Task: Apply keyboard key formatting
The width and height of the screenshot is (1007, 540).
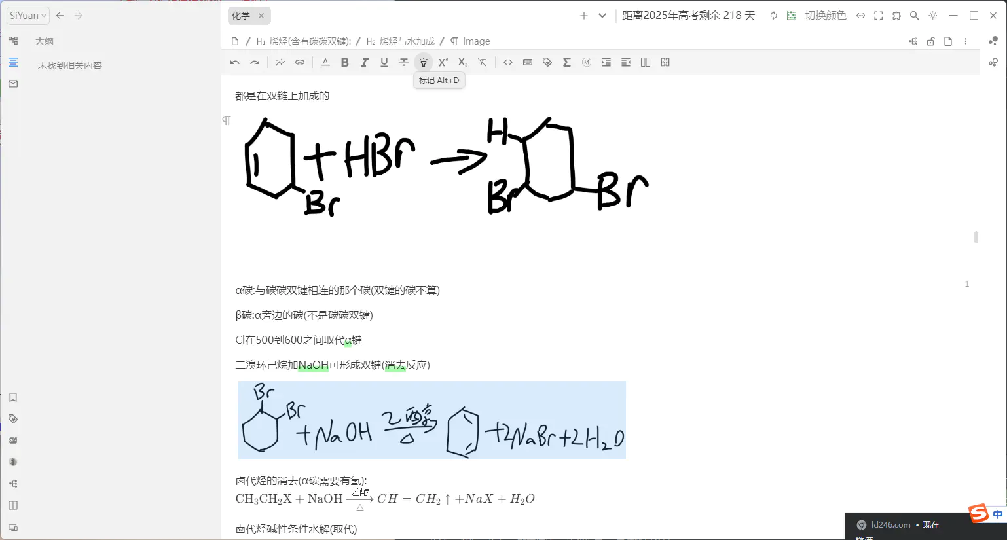Action: (528, 62)
